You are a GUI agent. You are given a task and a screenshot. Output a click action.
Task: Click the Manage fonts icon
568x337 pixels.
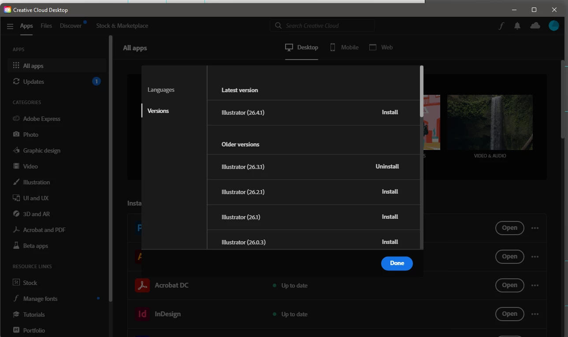pos(16,298)
